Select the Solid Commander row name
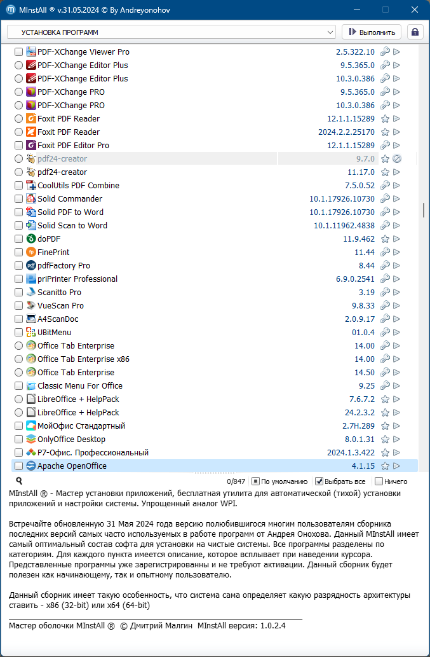 click(70, 198)
